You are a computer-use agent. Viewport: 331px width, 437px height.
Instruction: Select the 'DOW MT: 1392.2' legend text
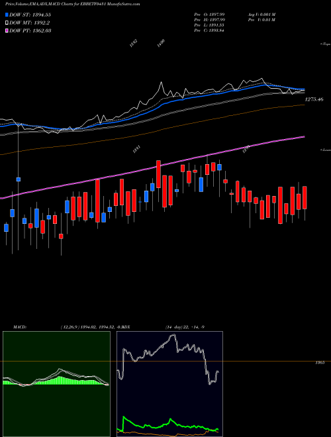point(30,23)
